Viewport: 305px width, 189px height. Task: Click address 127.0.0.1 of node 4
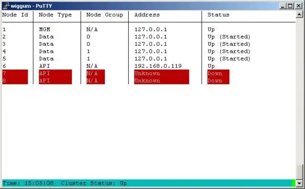click(151, 51)
